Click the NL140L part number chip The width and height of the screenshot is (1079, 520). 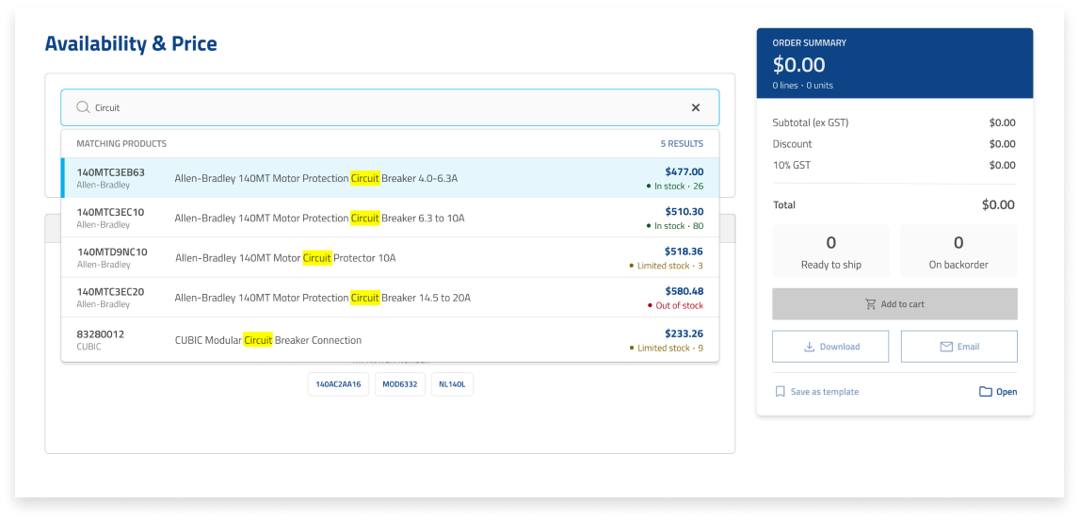(x=452, y=384)
